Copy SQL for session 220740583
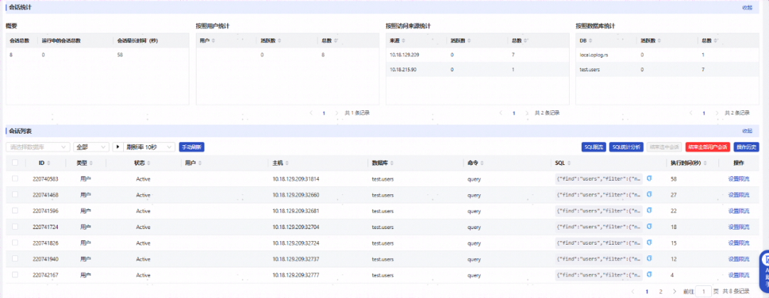This screenshot has height=298, width=769. pyautogui.click(x=649, y=179)
